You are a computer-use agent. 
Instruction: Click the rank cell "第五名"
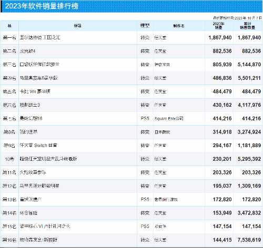pyautogui.click(x=9, y=91)
